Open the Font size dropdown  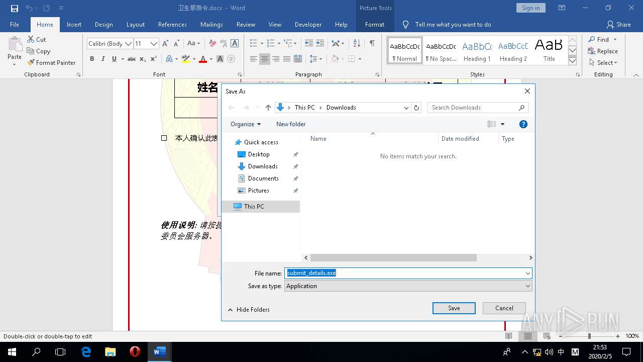[x=154, y=44]
